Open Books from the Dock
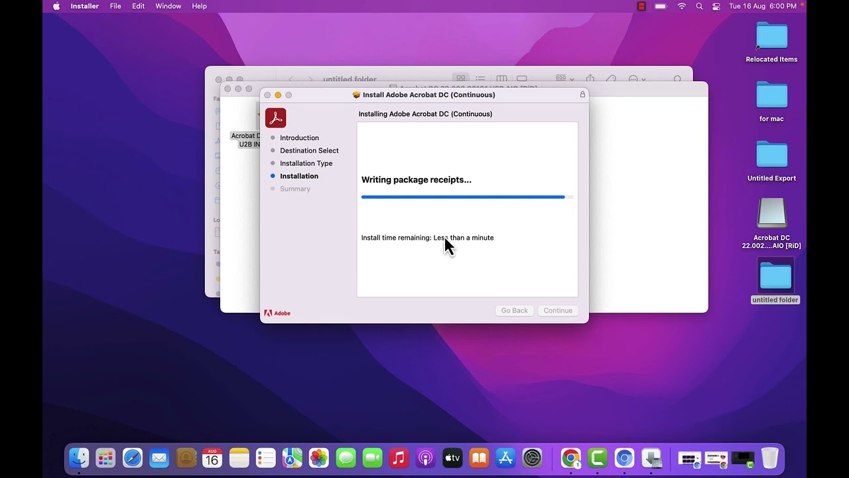This screenshot has height=478, width=849. (x=479, y=457)
